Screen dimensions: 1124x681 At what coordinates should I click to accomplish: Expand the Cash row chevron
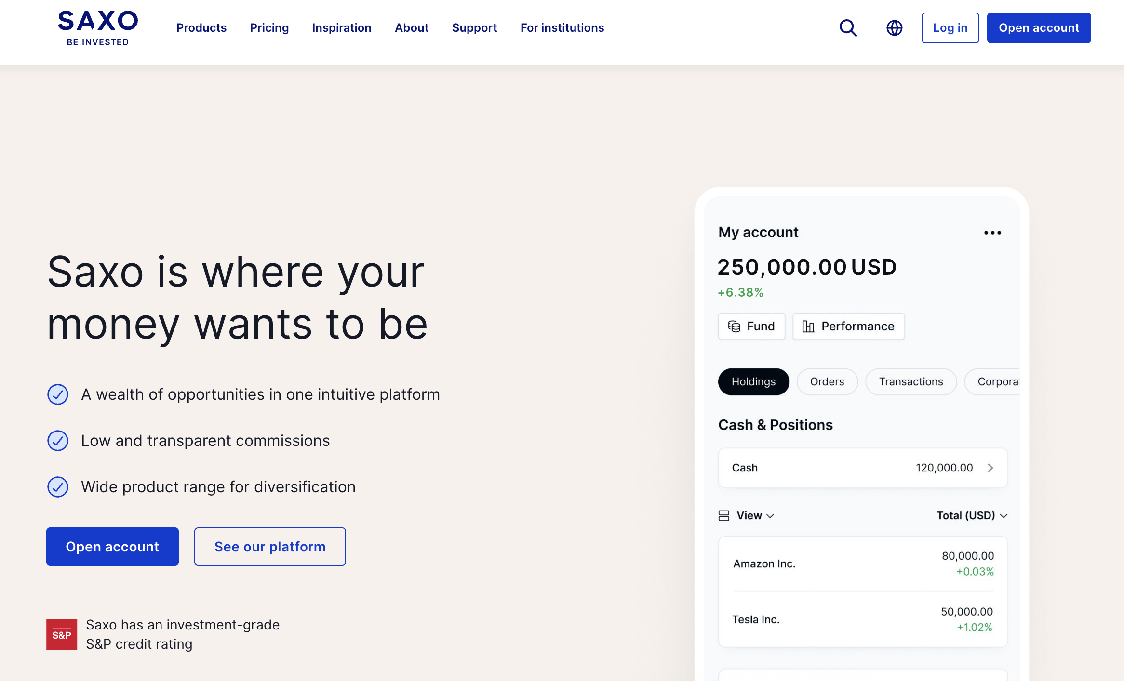coord(990,468)
